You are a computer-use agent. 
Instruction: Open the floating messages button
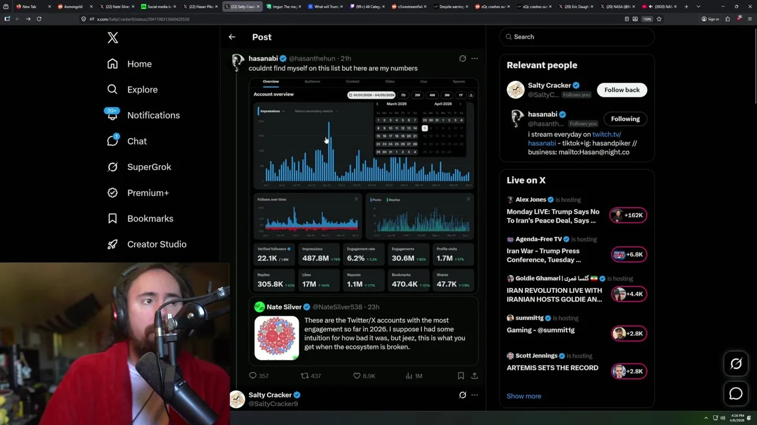click(x=736, y=393)
